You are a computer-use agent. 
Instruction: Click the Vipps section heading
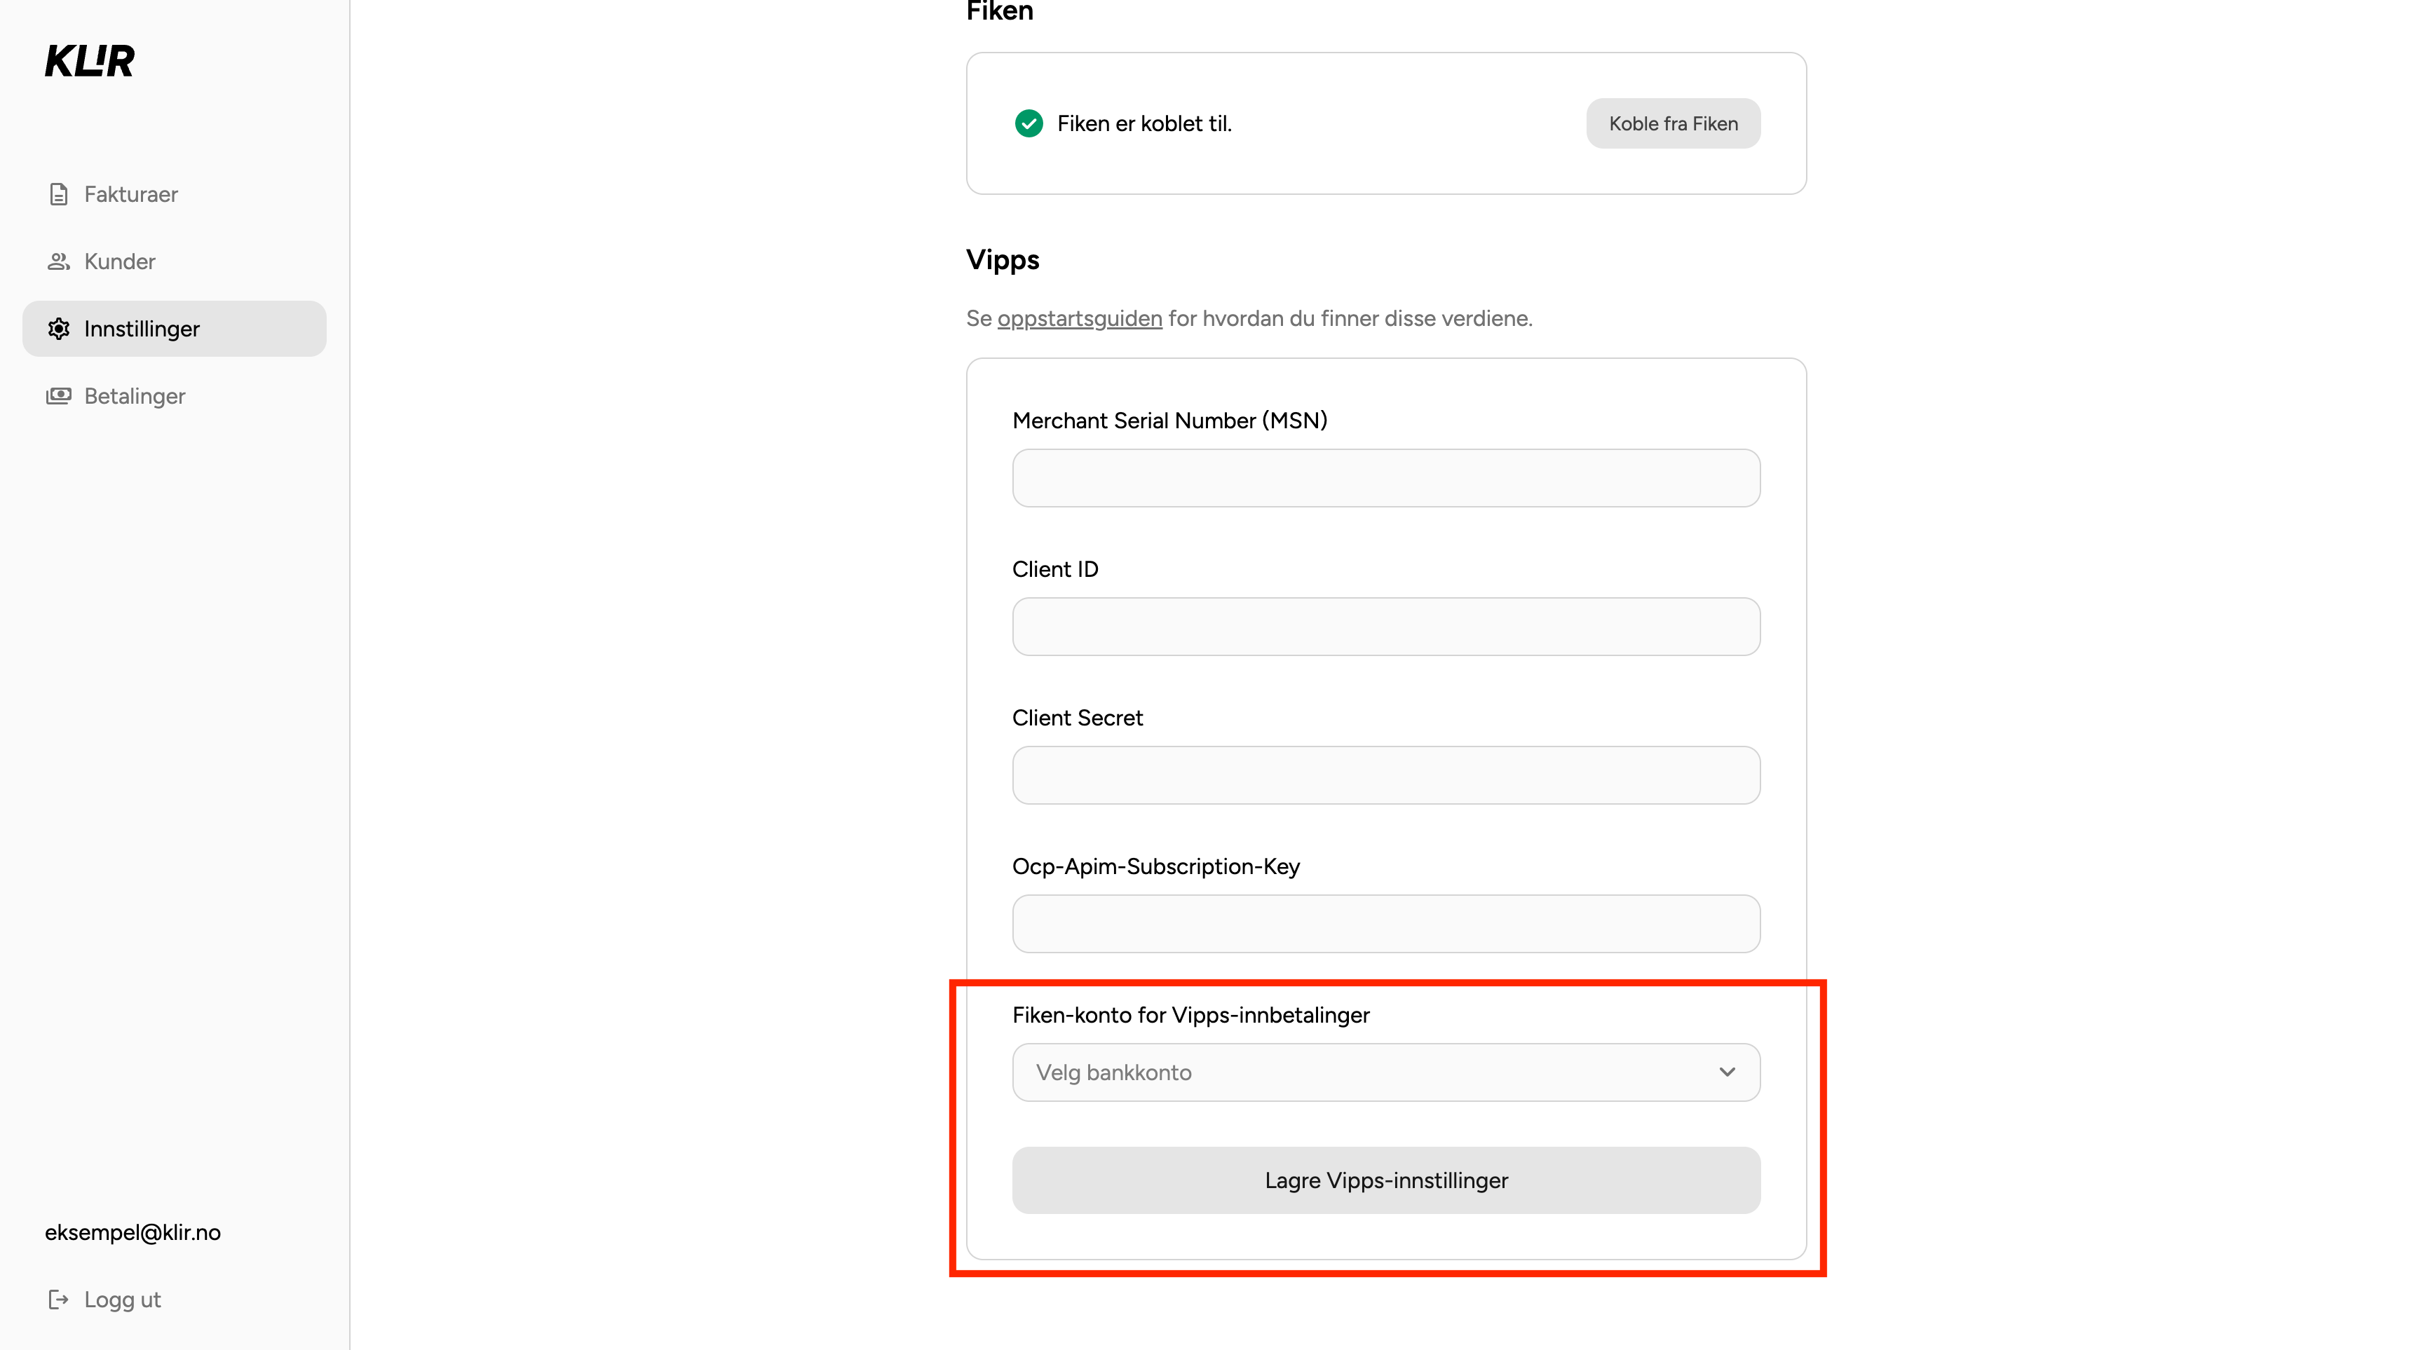click(x=1003, y=261)
